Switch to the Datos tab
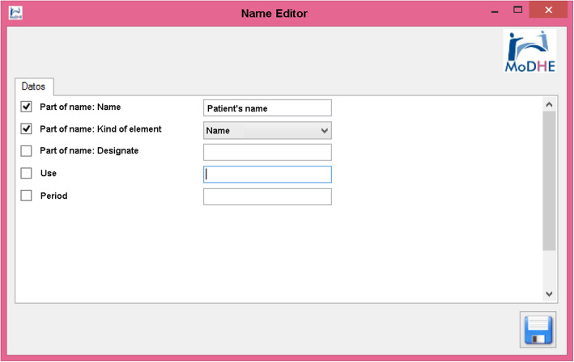 point(33,86)
